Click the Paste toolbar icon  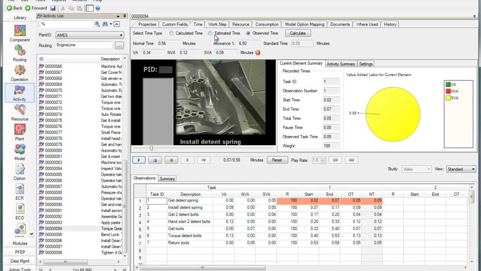point(79,8)
